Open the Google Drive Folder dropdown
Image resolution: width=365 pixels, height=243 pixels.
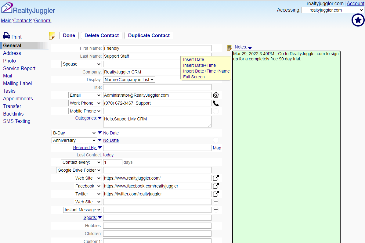click(79, 170)
